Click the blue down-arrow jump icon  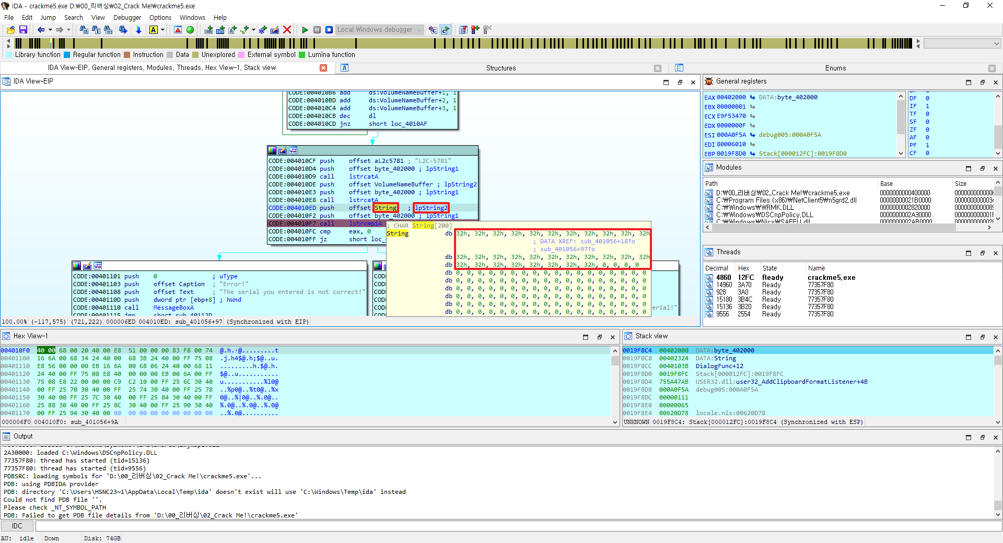click(138, 30)
